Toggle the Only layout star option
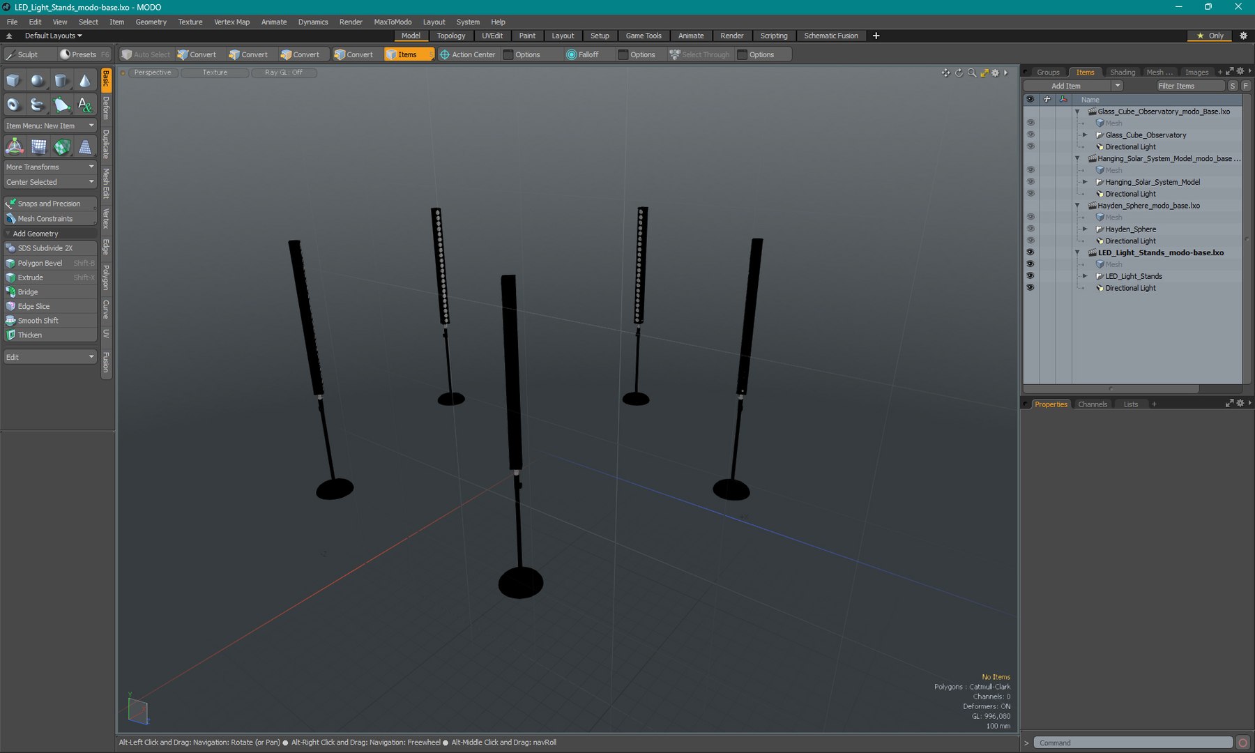 pyautogui.click(x=1210, y=36)
